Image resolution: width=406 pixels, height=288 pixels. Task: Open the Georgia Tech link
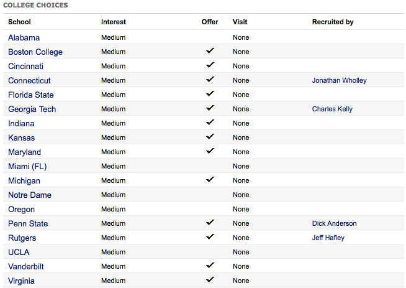tap(32, 109)
